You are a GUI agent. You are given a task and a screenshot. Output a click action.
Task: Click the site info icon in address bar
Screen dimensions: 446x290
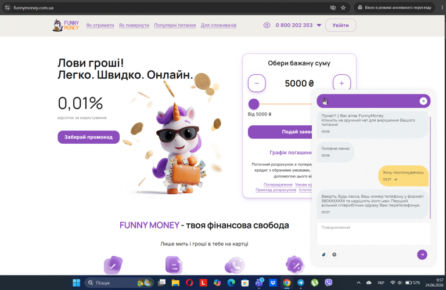pyautogui.click(x=8, y=8)
